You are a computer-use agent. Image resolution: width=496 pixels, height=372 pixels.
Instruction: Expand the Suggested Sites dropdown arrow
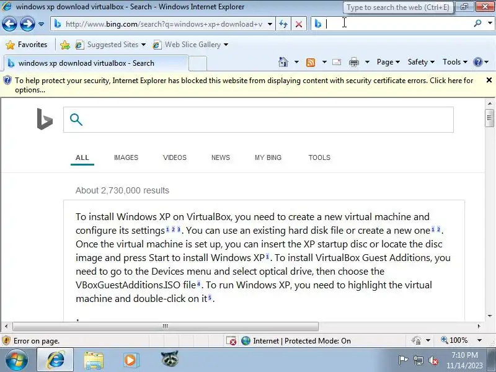click(143, 45)
